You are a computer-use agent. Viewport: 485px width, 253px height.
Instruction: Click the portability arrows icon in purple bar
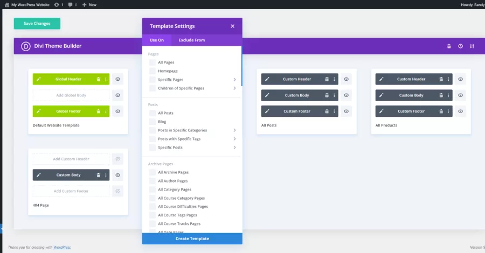tap(472, 46)
